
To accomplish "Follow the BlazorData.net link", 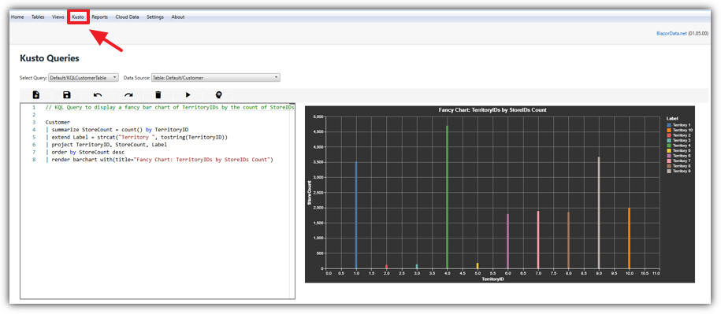I will tap(672, 34).
